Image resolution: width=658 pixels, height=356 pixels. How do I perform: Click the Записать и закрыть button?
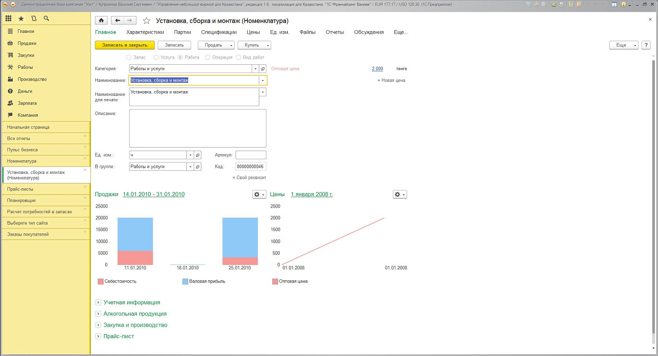point(125,45)
